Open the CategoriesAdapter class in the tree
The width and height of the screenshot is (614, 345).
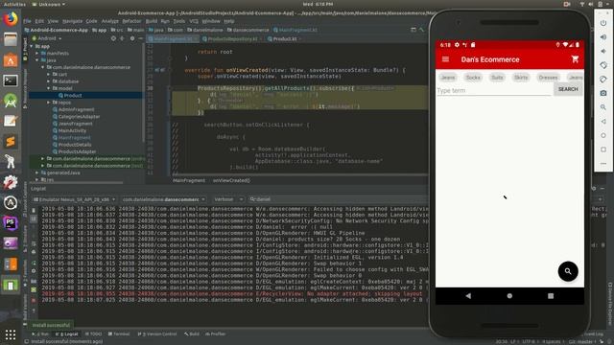(x=79, y=117)
